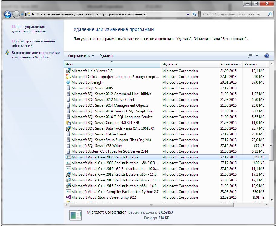Click the view mode icon in toolbar

(x=250, y=56)
